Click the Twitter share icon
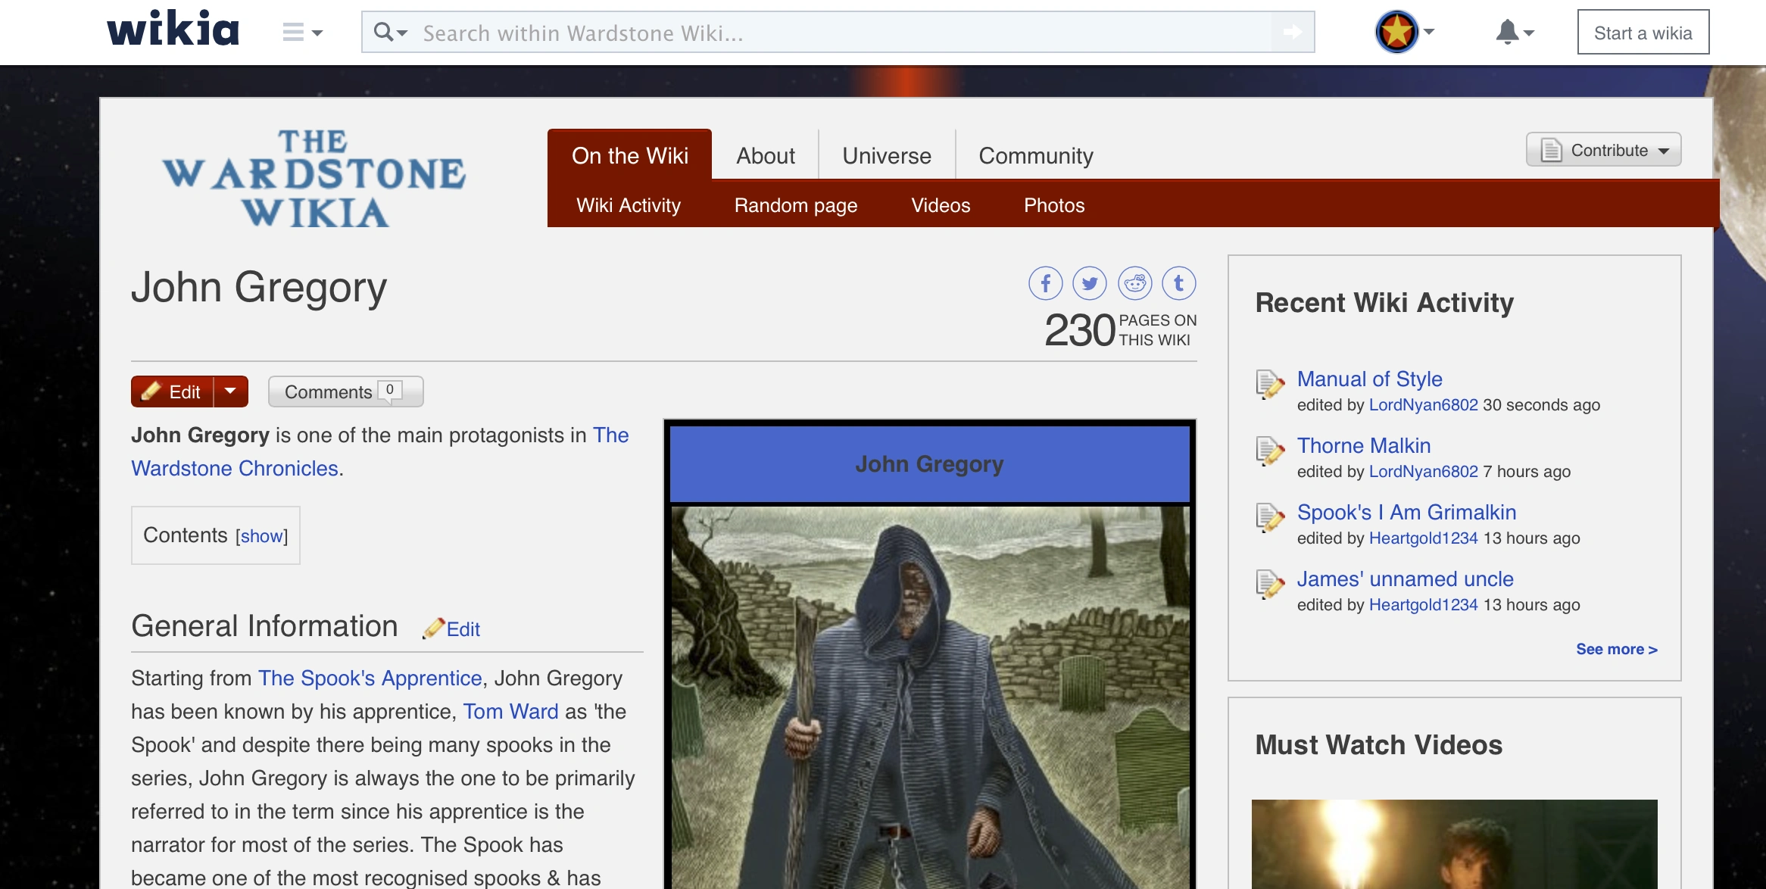 click(1090, 284)
